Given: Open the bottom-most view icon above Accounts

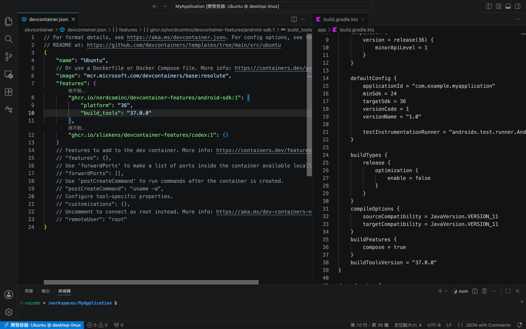Looking at the screenshot, I should [9, 109].
